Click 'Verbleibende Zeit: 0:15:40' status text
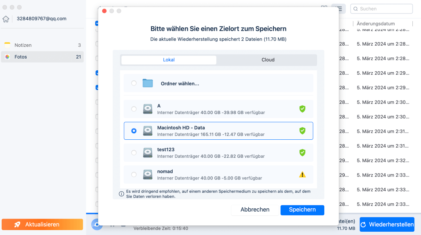Screen dimensions: 421x235 [x=161, y=228]
